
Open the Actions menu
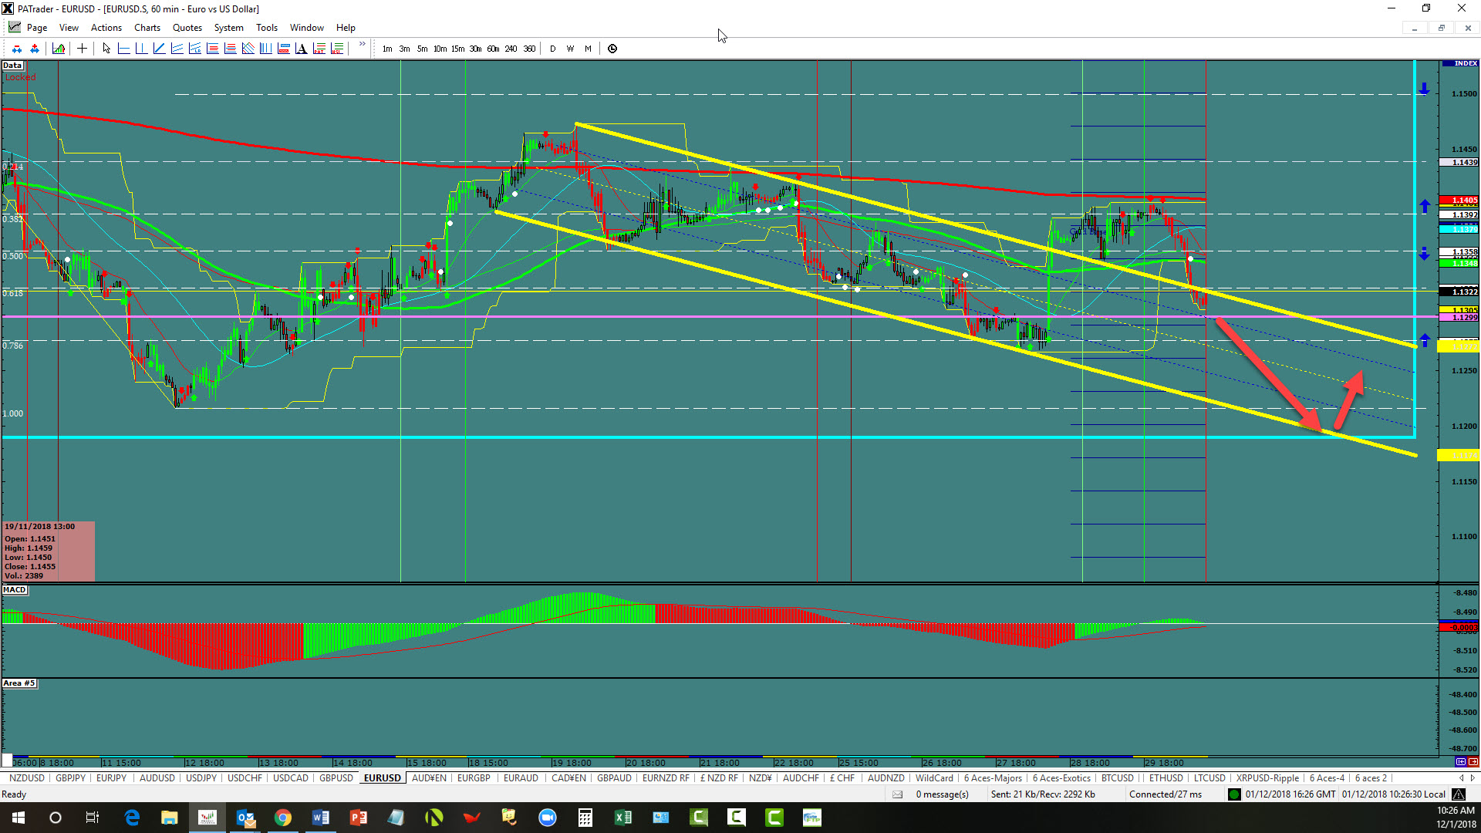tap(106, 28)
